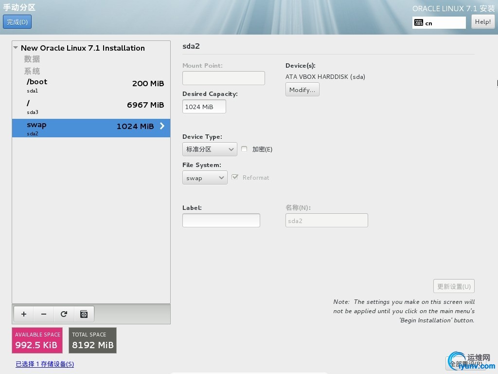This screenshot has width=498, height=374.
Task: Select the / root sda3 partition row
Action: pos(91,107)
